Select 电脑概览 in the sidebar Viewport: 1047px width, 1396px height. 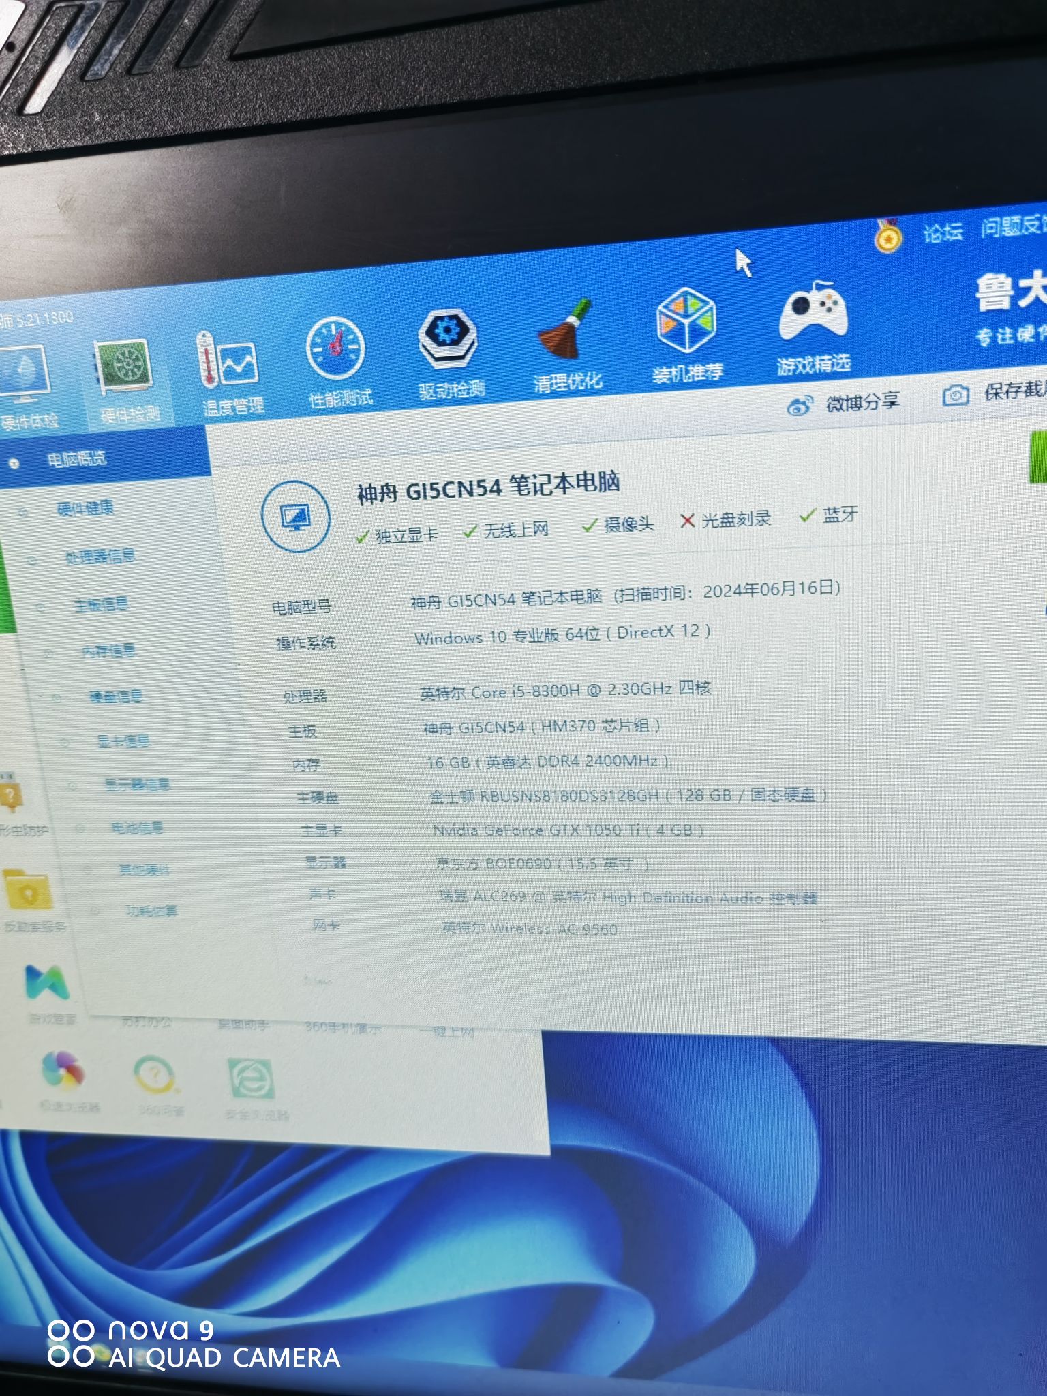[x=76, y=459]
